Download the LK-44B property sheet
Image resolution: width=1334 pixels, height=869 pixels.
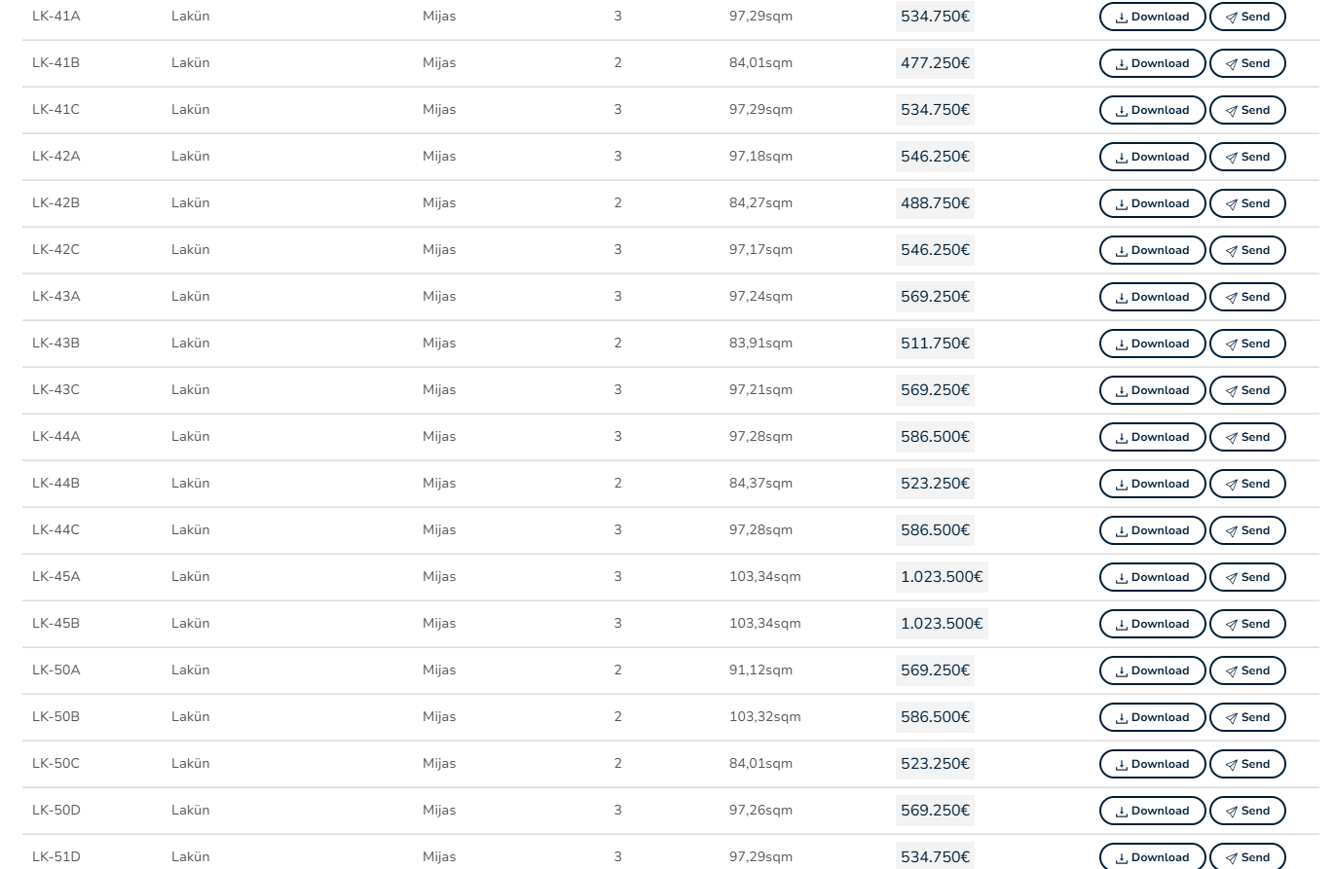tap(1152, 484)
